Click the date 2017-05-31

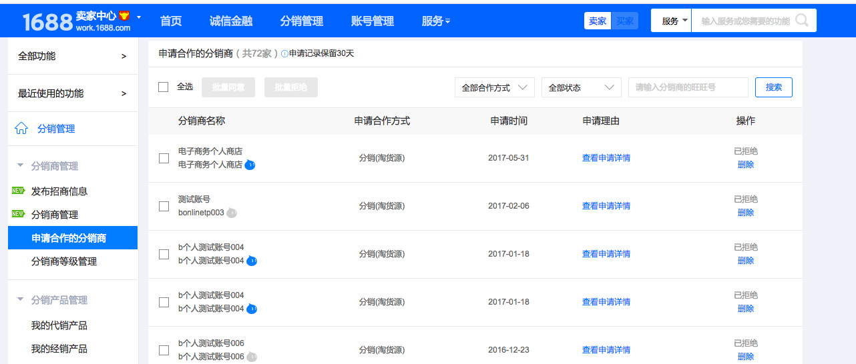[x=509, y=158]
